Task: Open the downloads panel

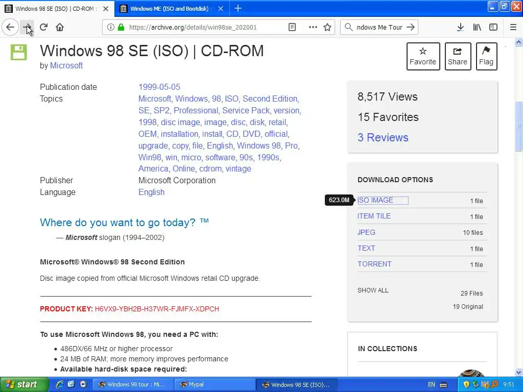Action: click(x=460, y=27)
